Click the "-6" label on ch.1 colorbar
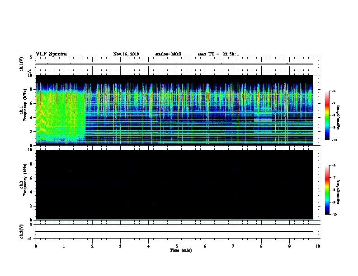This screenshot has width=358, height=276. click(334, 91)
